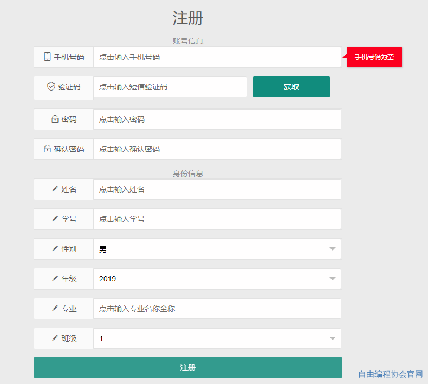Click the phone icon beside 手机号码
Viewport: 428px width, 384px height.
[48, 56]
